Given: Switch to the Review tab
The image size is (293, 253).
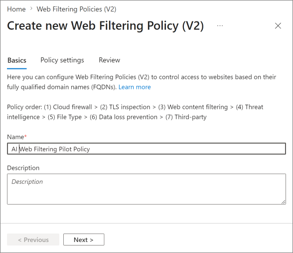Looking at the screenshot, I should tap(109, 60).
